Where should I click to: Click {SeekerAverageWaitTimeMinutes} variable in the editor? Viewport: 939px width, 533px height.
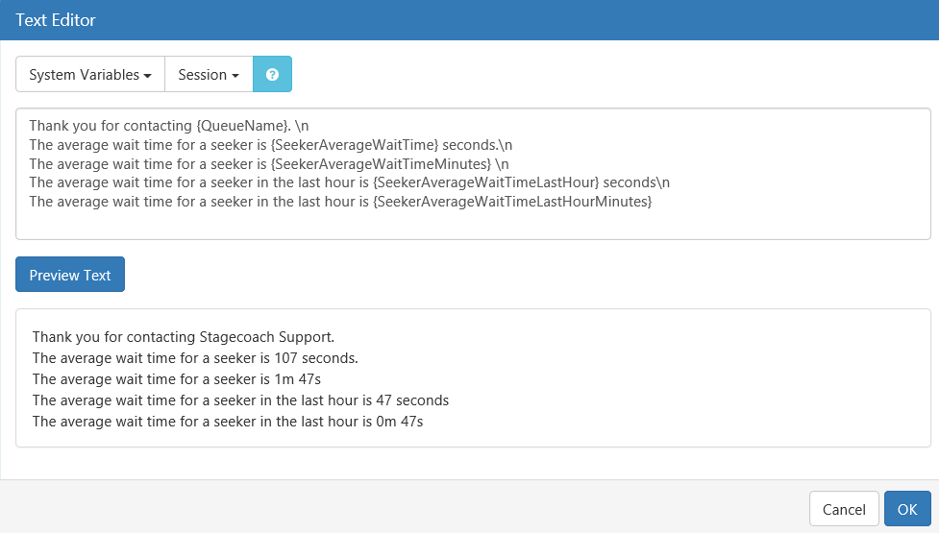[x=381, y=164]
